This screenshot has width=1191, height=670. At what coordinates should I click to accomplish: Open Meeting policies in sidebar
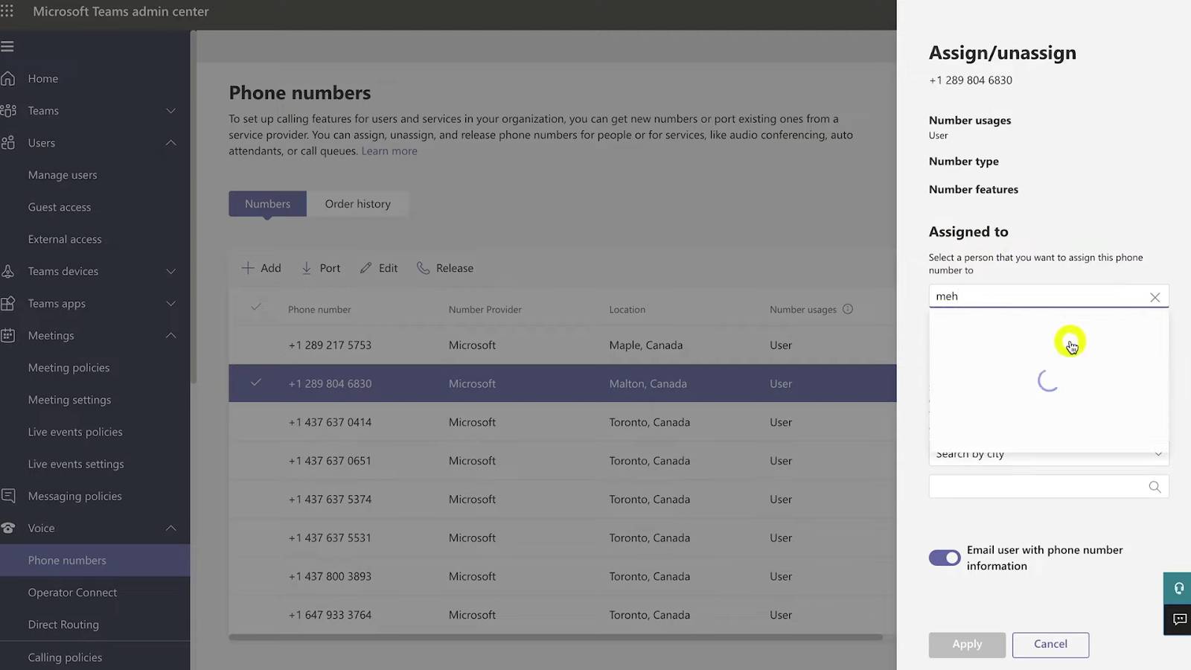(x=68, y=368)
